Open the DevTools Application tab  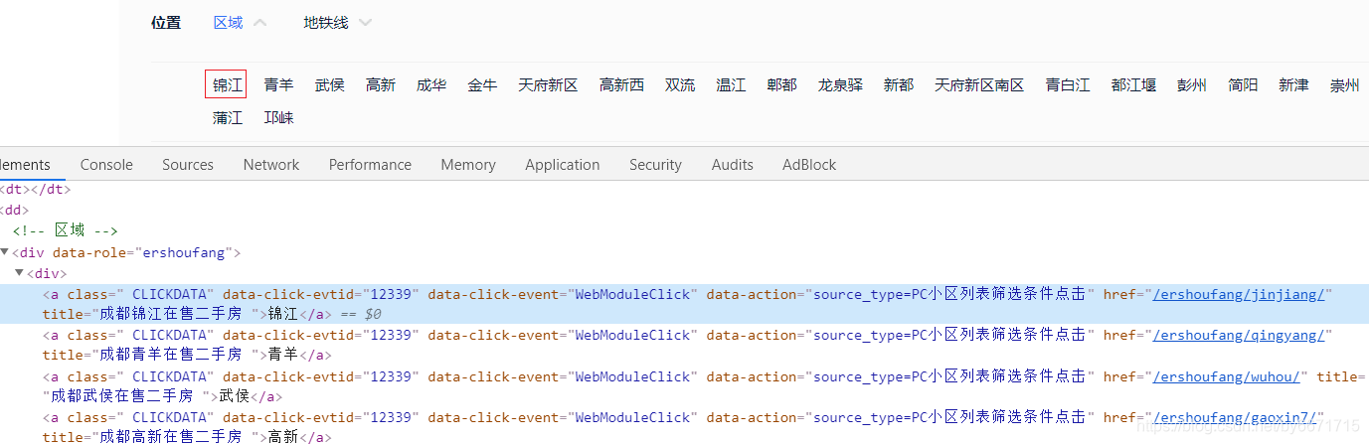click(563, 165)
